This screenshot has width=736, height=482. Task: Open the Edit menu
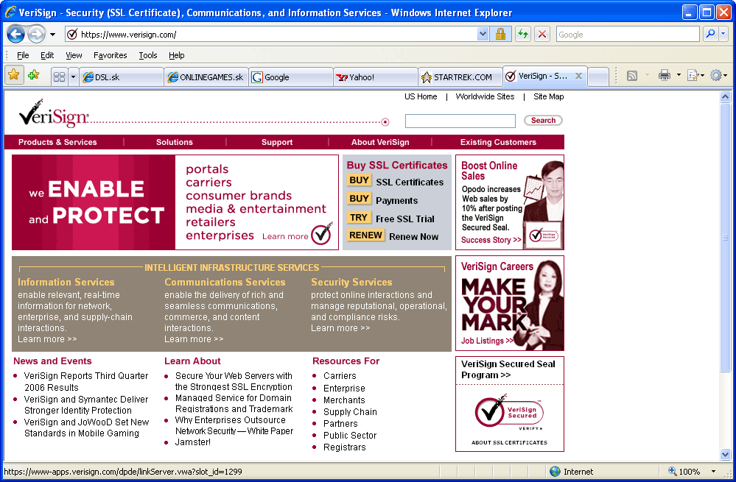coord(47,55)
